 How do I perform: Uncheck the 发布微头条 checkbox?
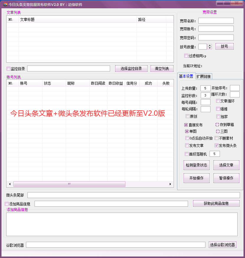217,146
